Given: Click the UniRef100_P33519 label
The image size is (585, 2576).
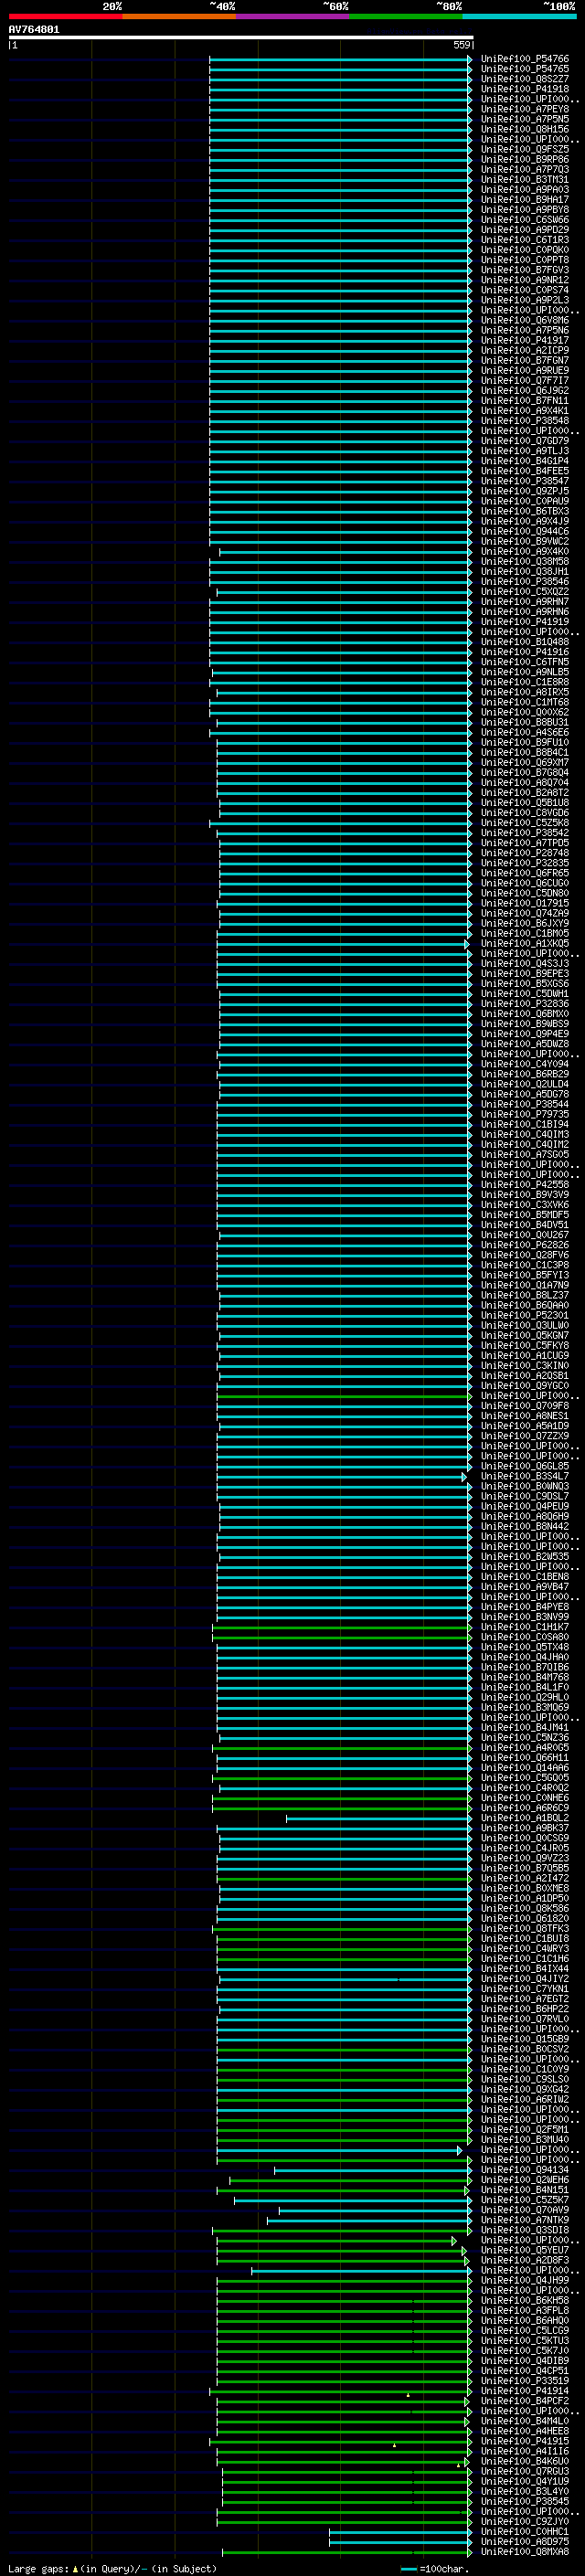Looking at the screenshot, I should pos(524,2380).
